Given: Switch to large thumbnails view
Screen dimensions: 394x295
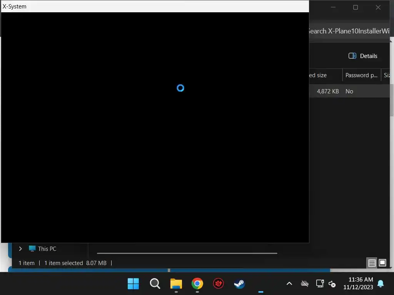Looking at the screenshot, I should (x=382, y=263).
